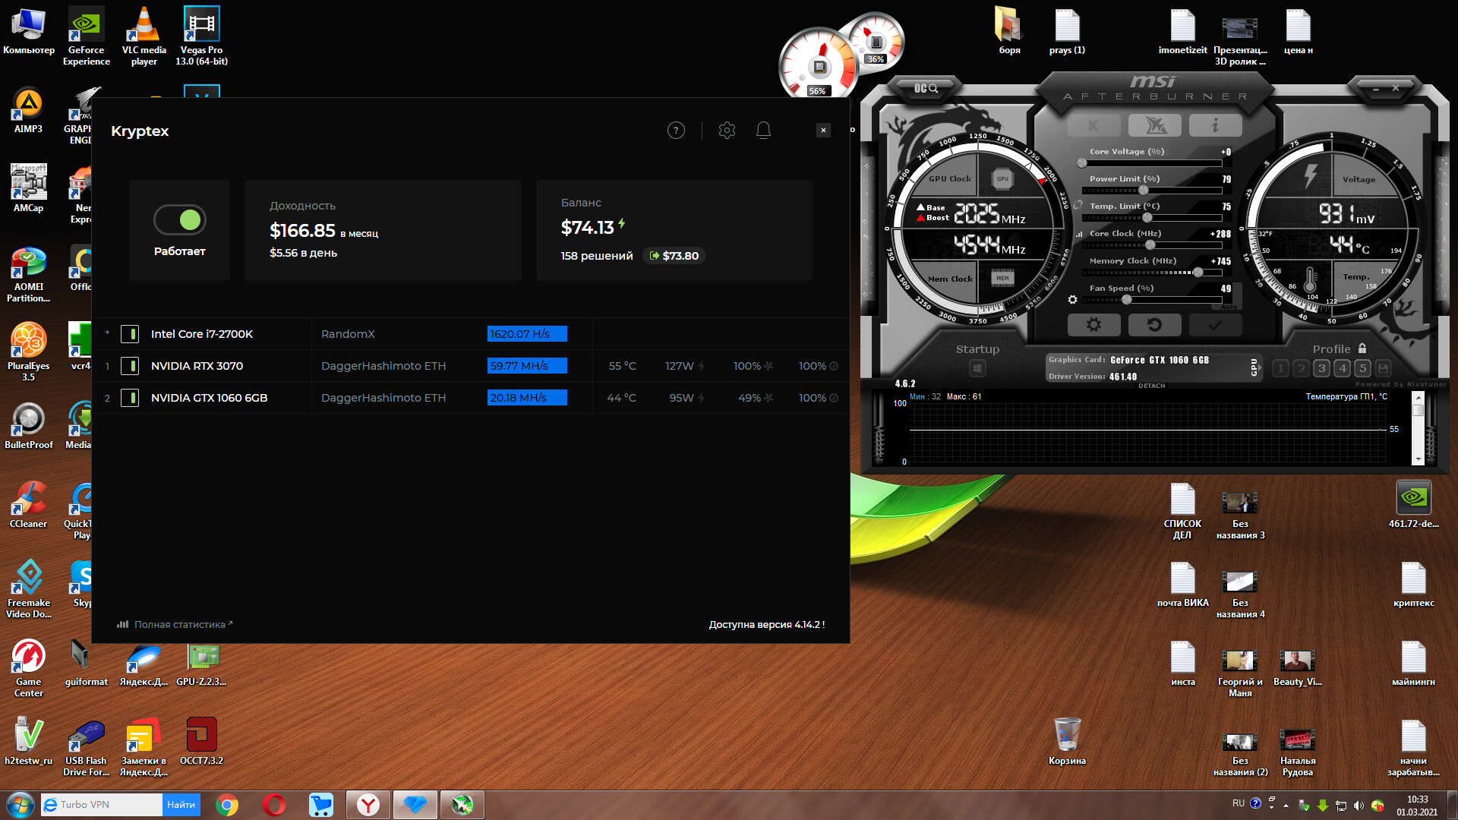Click the Afterburner save profile floppy icon
1458x820 pixels.
1384,368
